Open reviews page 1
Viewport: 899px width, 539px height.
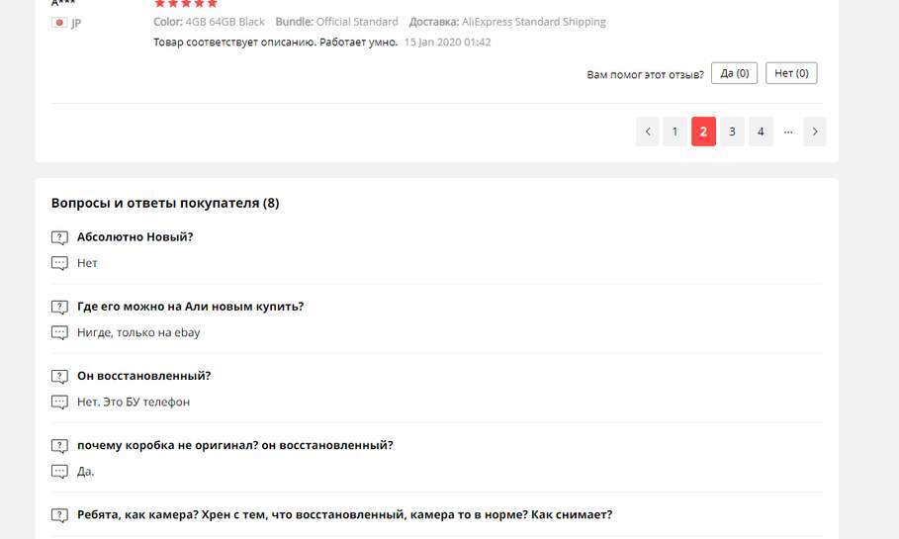(674, 132)
